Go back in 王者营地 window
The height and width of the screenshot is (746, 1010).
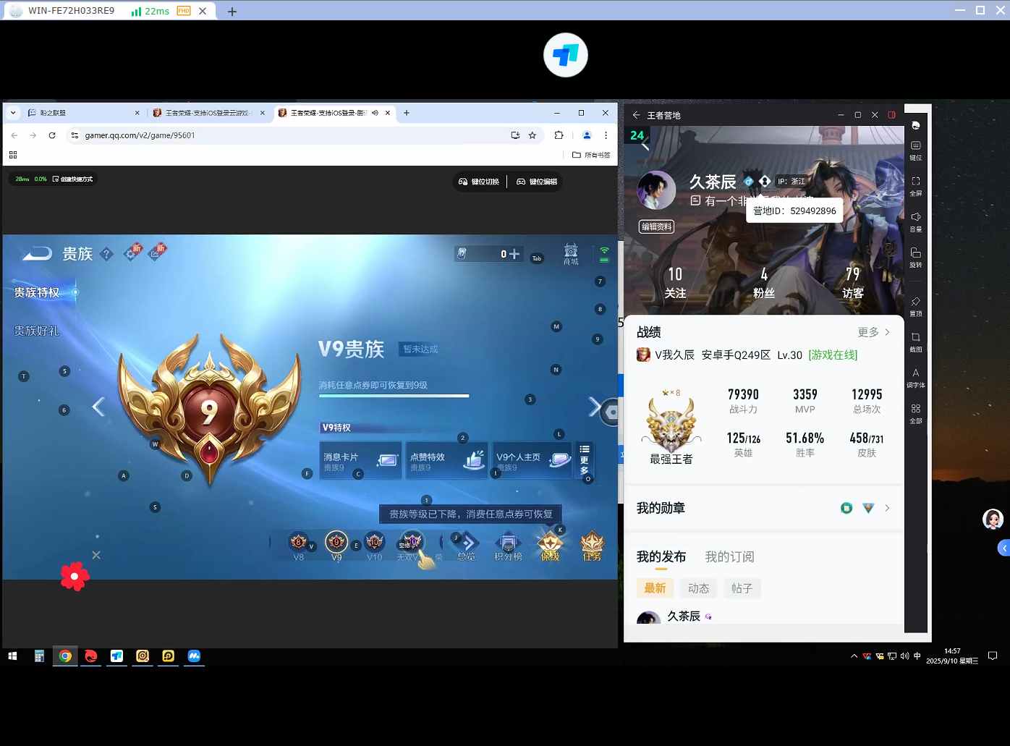tap(636, 115)
